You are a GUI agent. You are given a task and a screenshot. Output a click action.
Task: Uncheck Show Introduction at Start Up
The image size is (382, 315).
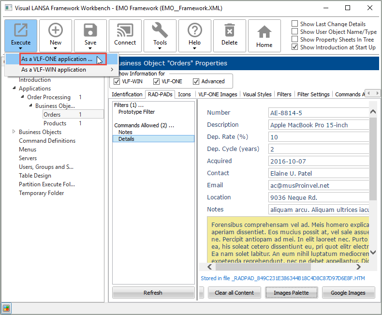295,47
